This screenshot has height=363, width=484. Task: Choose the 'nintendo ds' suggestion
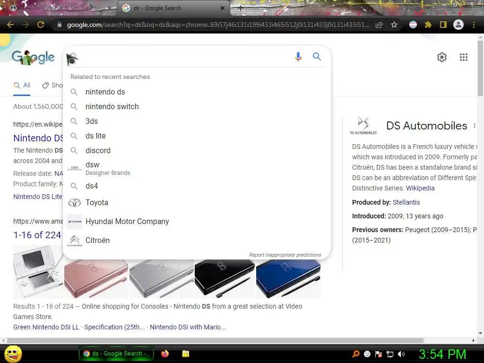(197, 92)
